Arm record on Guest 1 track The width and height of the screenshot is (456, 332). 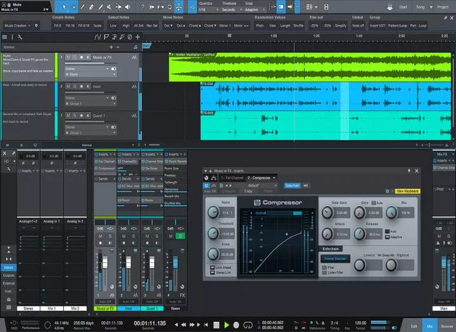pos(82,116)
